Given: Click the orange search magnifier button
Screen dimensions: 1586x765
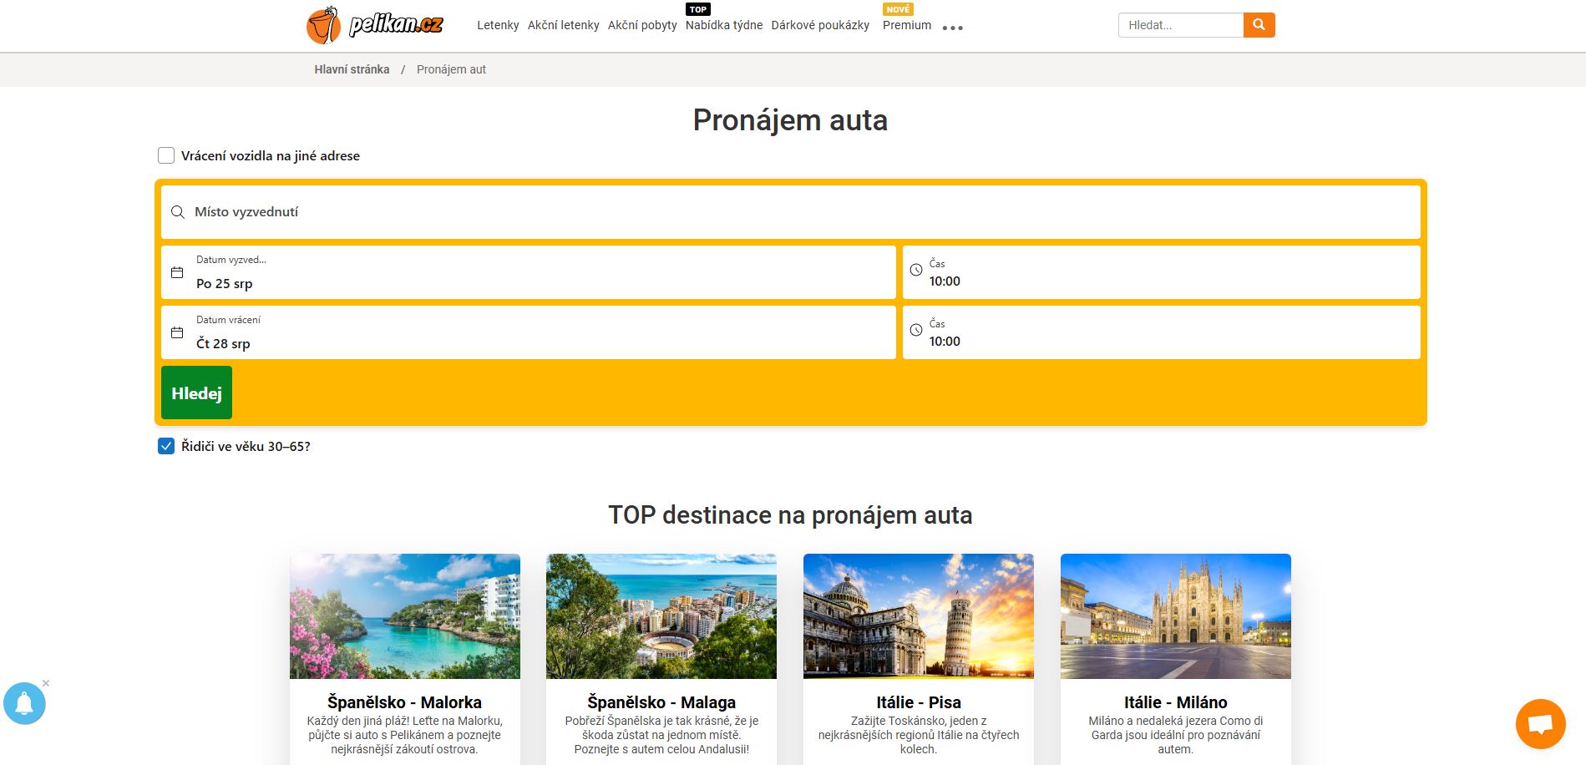Looking at the screenshot, I should [1259, 25].
